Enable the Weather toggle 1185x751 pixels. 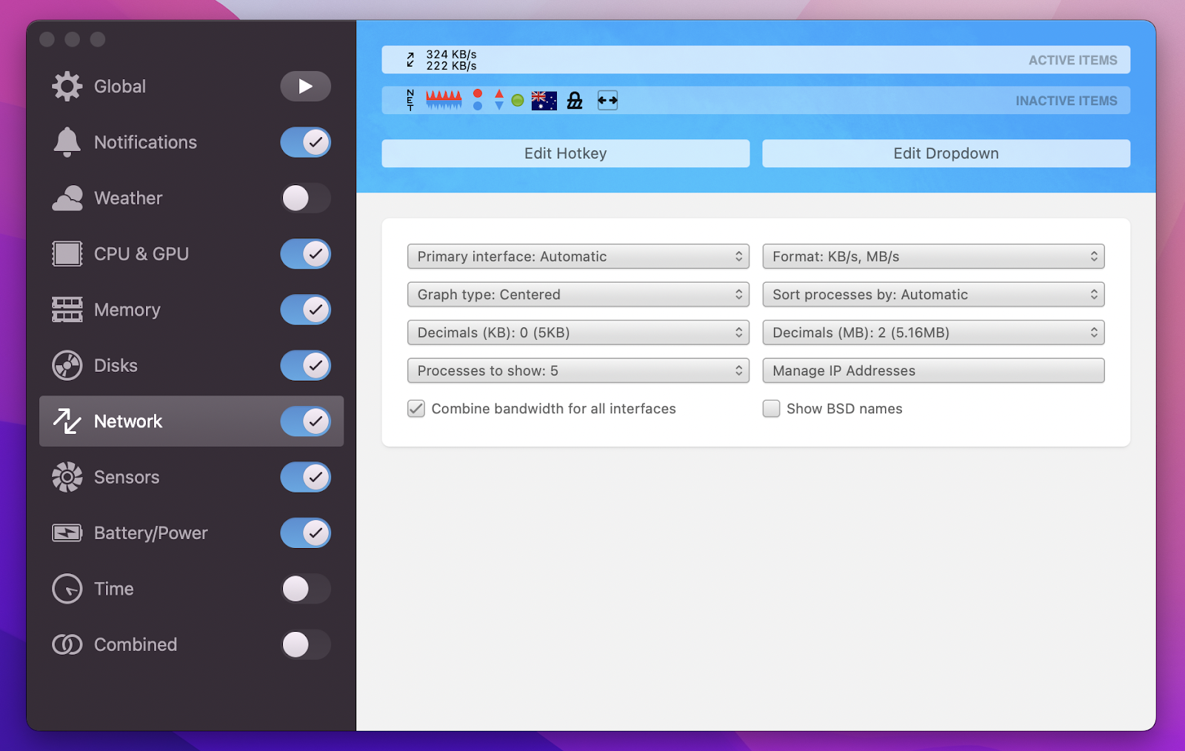(305, 198)
